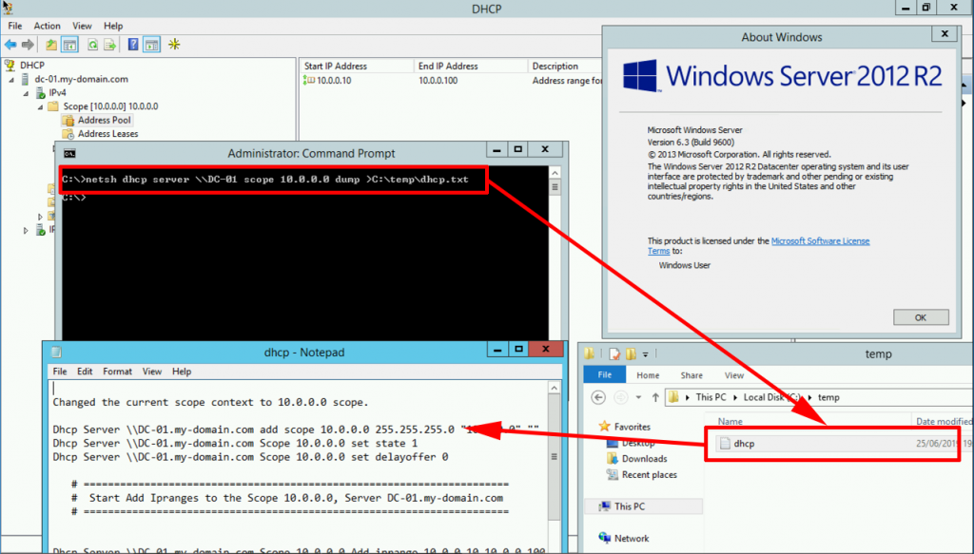Toggle the Show/Hide action pane icon
The image size is (974, 554).
(x=152, y=44)
